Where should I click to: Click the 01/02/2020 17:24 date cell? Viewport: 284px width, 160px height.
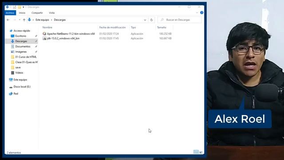click(x=109, y=34)
